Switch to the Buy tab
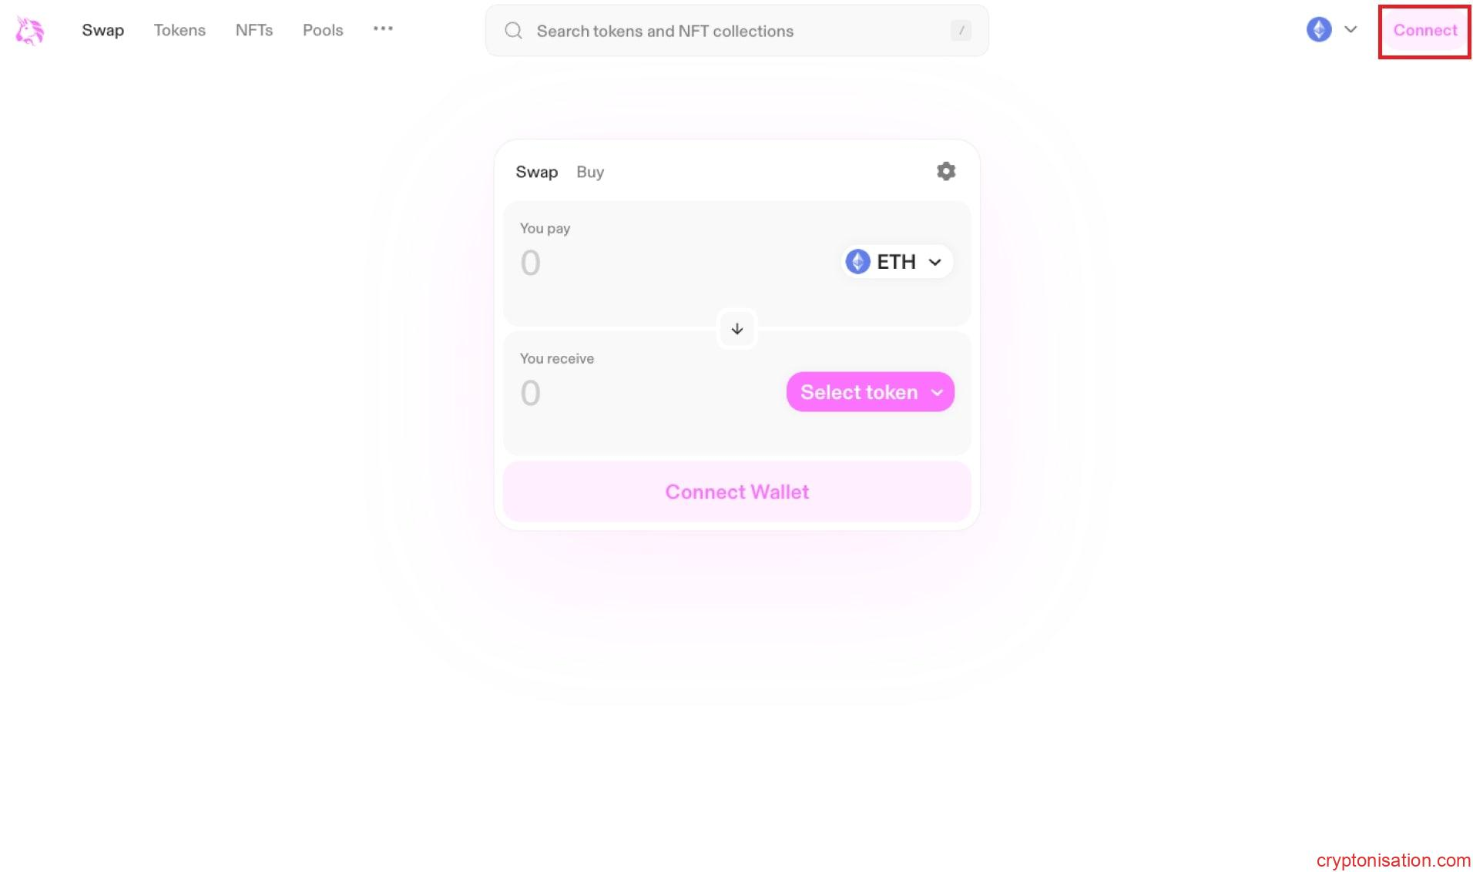Screen dimensions: 1473x872 (590, 172)
